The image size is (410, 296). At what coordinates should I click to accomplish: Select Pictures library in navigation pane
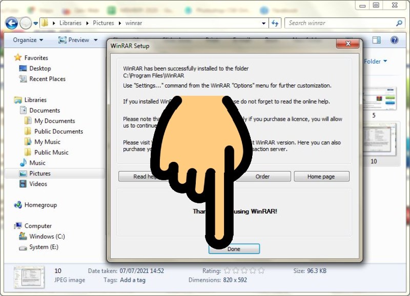point(40,174)
